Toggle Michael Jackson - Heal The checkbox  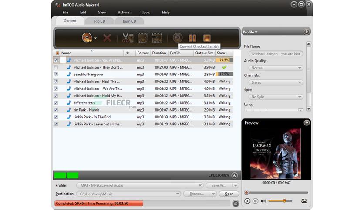coord(56,82)
